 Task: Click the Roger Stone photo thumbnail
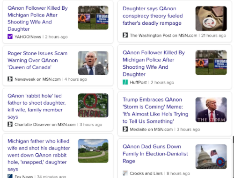93,63
